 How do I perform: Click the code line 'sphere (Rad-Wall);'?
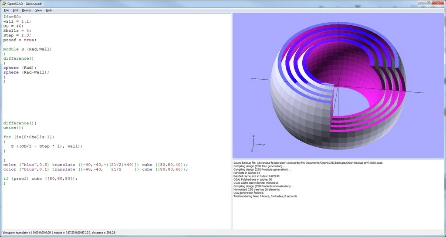click(27, 72)
